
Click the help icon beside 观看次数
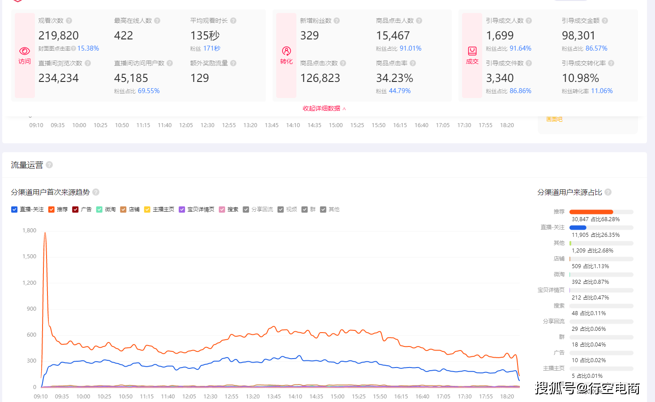69,21
